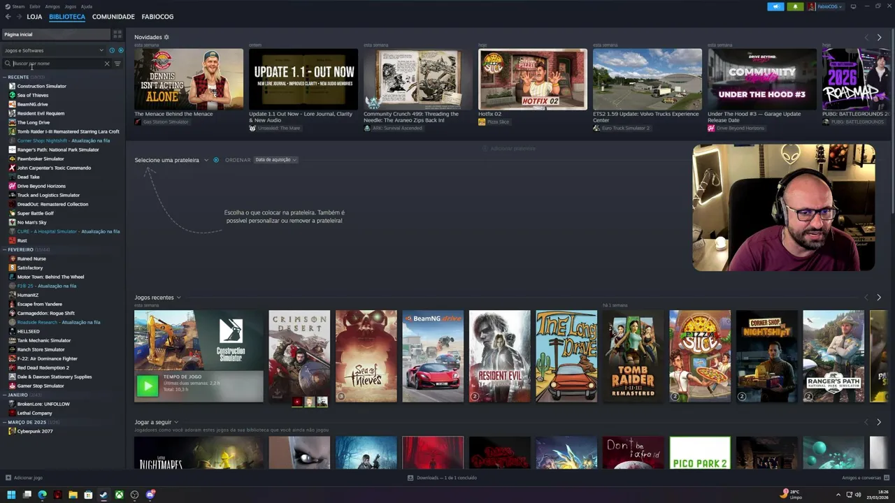
Task: Toggle the recent activity clock filter
Action: pyautogui.click(x=112, y=50)
